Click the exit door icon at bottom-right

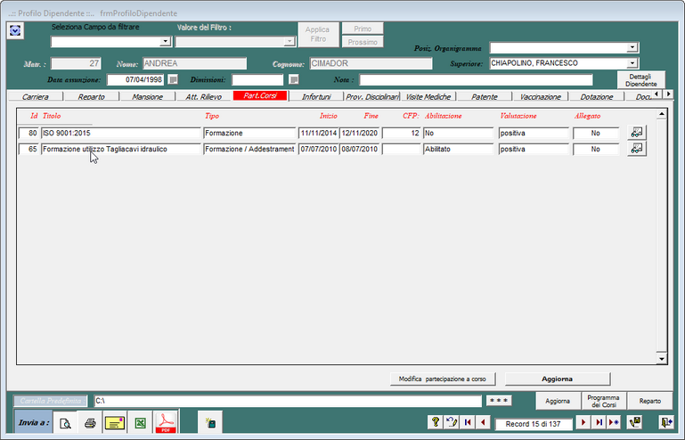click(x=666, y=422)
